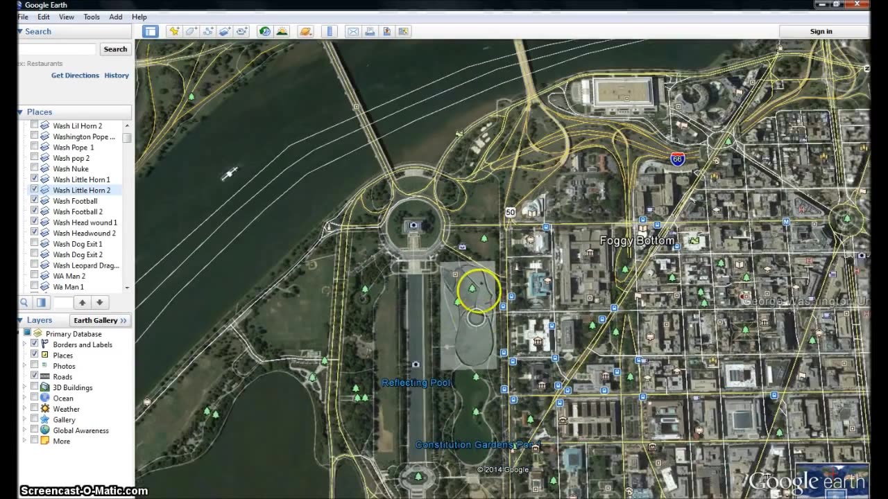Viewport: 888px width, 499px height.
Task: Click the Places list scrollbar thumb
Action: click(127, 137)
